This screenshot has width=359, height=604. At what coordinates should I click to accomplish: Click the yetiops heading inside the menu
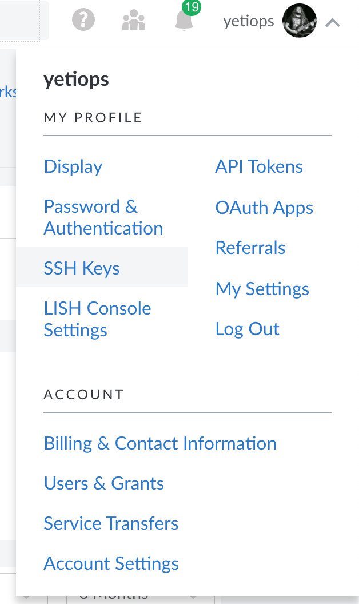click(76, 80)
